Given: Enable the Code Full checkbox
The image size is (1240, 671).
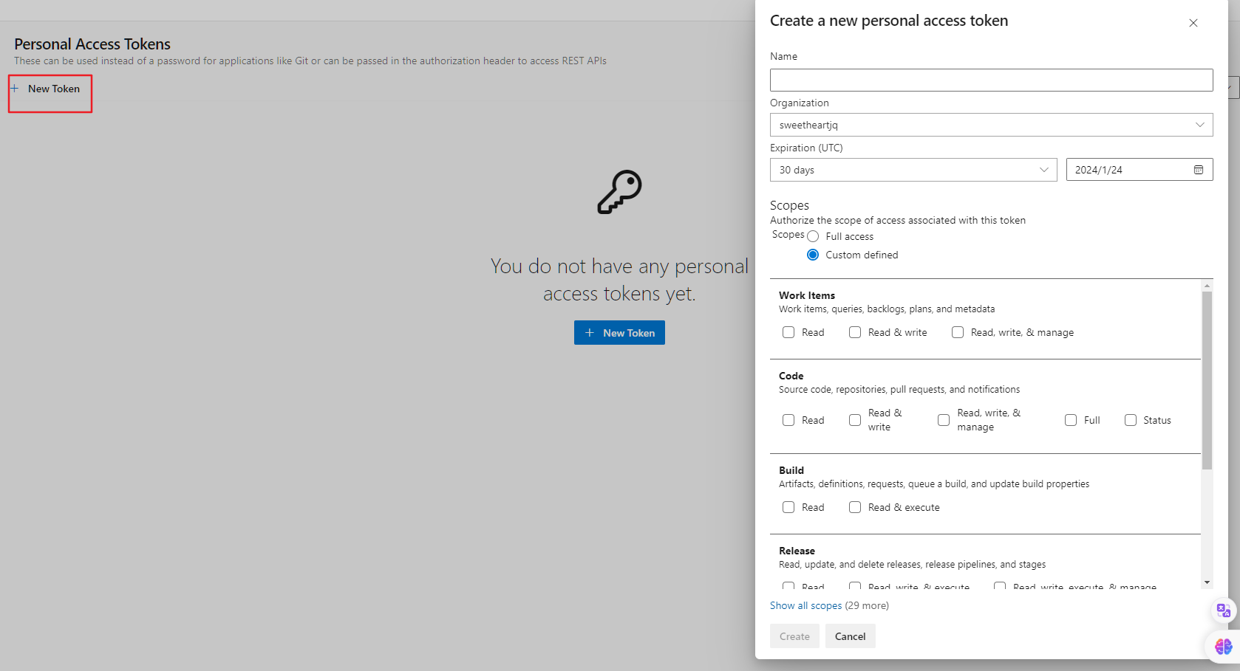Looking at the screenshot, I should pos(1071,420).
